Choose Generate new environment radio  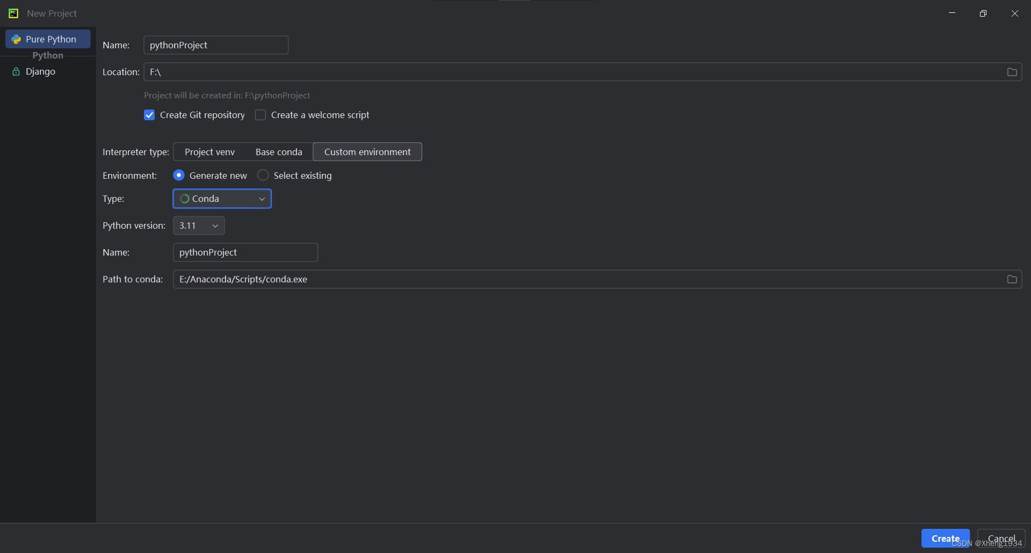pyautogui.click(x=179, y=176)
